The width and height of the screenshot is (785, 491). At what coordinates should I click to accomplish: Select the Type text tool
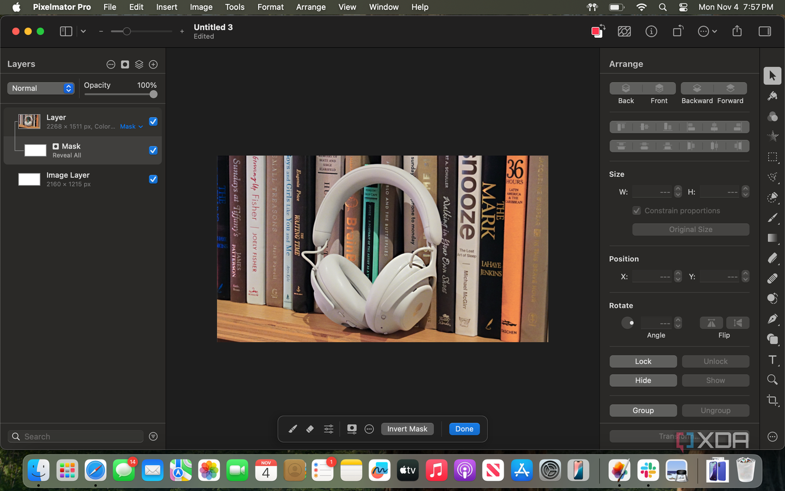coord(772,360)
